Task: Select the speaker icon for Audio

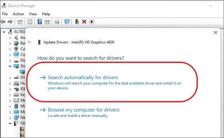Action: [x=16, y=38]
